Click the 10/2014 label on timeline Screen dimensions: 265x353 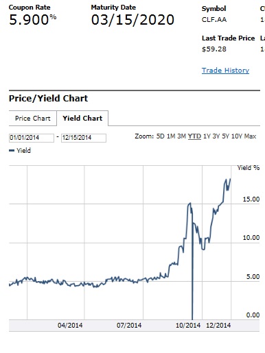(188, 326)
